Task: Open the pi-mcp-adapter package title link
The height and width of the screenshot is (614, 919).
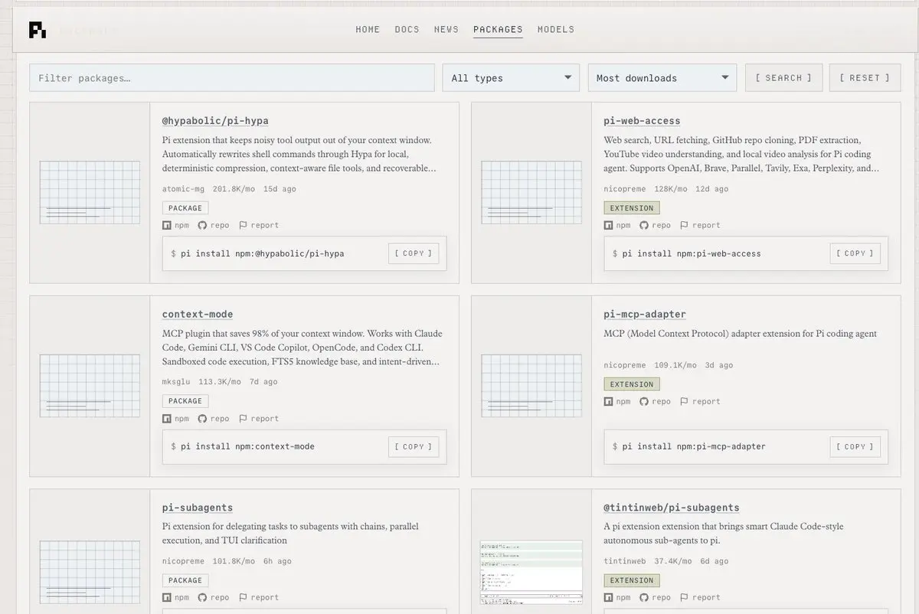Action: tap(645, 314)
